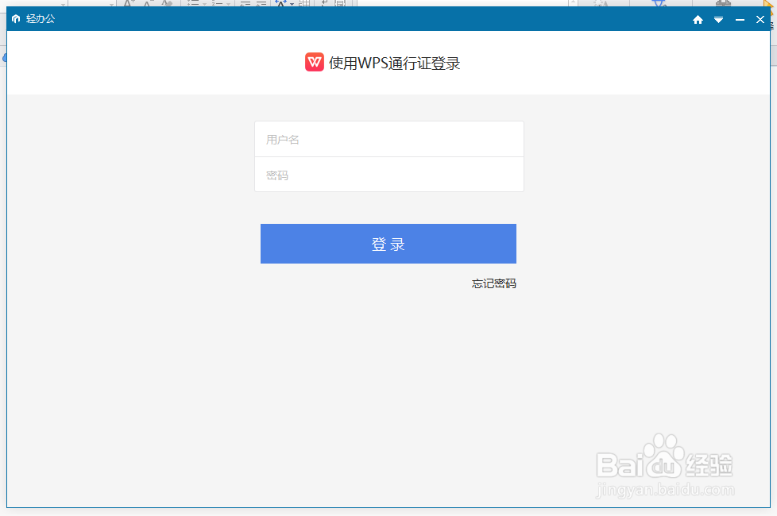
Task: Select the decrease indent icon in the toolbar
Action: tap(246, 3)
